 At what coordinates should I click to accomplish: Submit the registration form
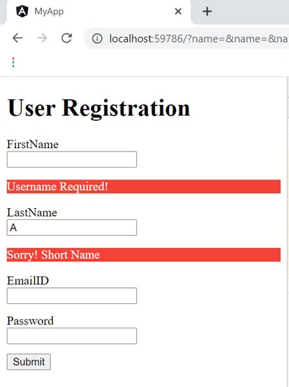(x=29, y=362)
